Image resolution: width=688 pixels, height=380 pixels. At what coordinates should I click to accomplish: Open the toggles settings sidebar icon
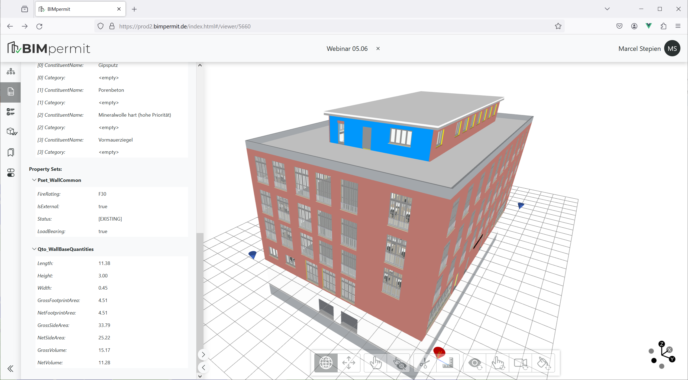[11, 173]
